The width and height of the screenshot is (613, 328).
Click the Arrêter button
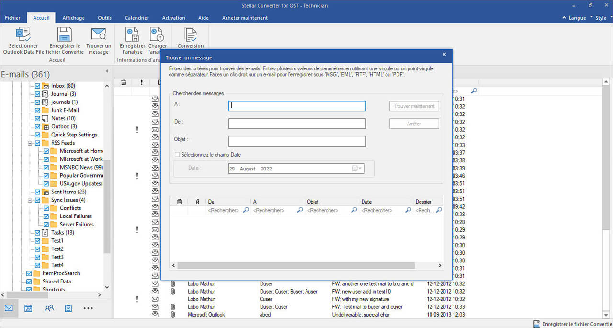click(x=414, y=124)
